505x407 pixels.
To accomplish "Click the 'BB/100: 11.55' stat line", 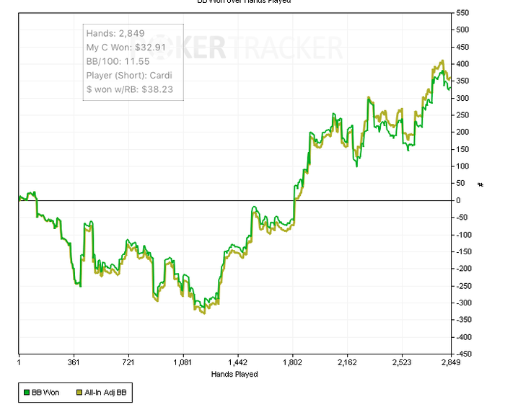I will 118,61.
